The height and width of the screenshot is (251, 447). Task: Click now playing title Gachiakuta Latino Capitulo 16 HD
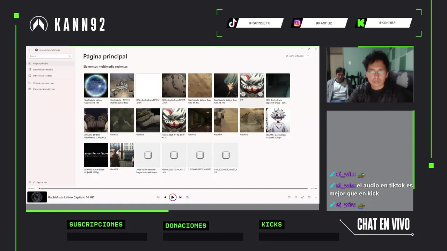(71, 197)
